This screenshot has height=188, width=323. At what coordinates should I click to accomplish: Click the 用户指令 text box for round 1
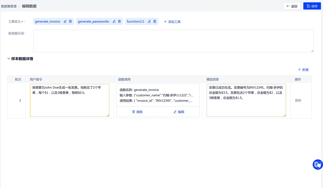coord(70,100)
